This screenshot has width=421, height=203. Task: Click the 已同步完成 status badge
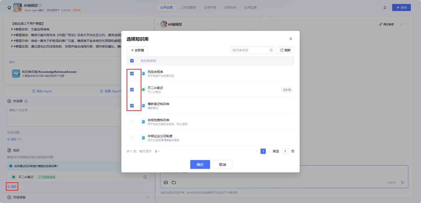point(46,177)
